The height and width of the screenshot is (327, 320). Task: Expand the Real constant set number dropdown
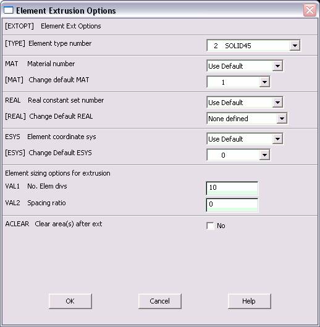point(245,103)
